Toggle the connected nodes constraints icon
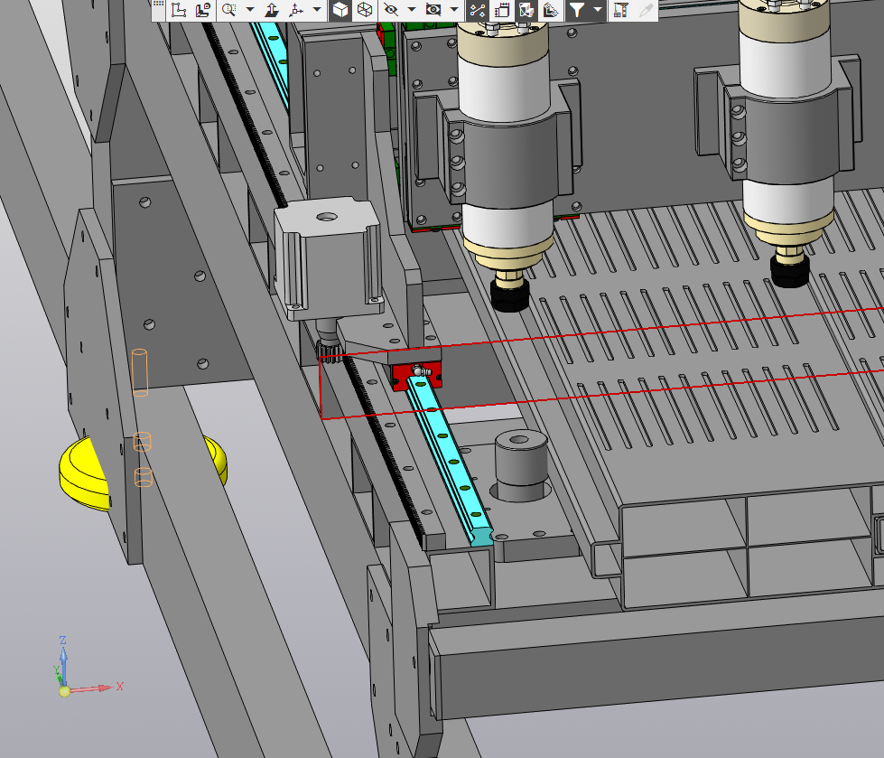The height and width of the screenshot is (758, 884). click(x=478, y=10)
